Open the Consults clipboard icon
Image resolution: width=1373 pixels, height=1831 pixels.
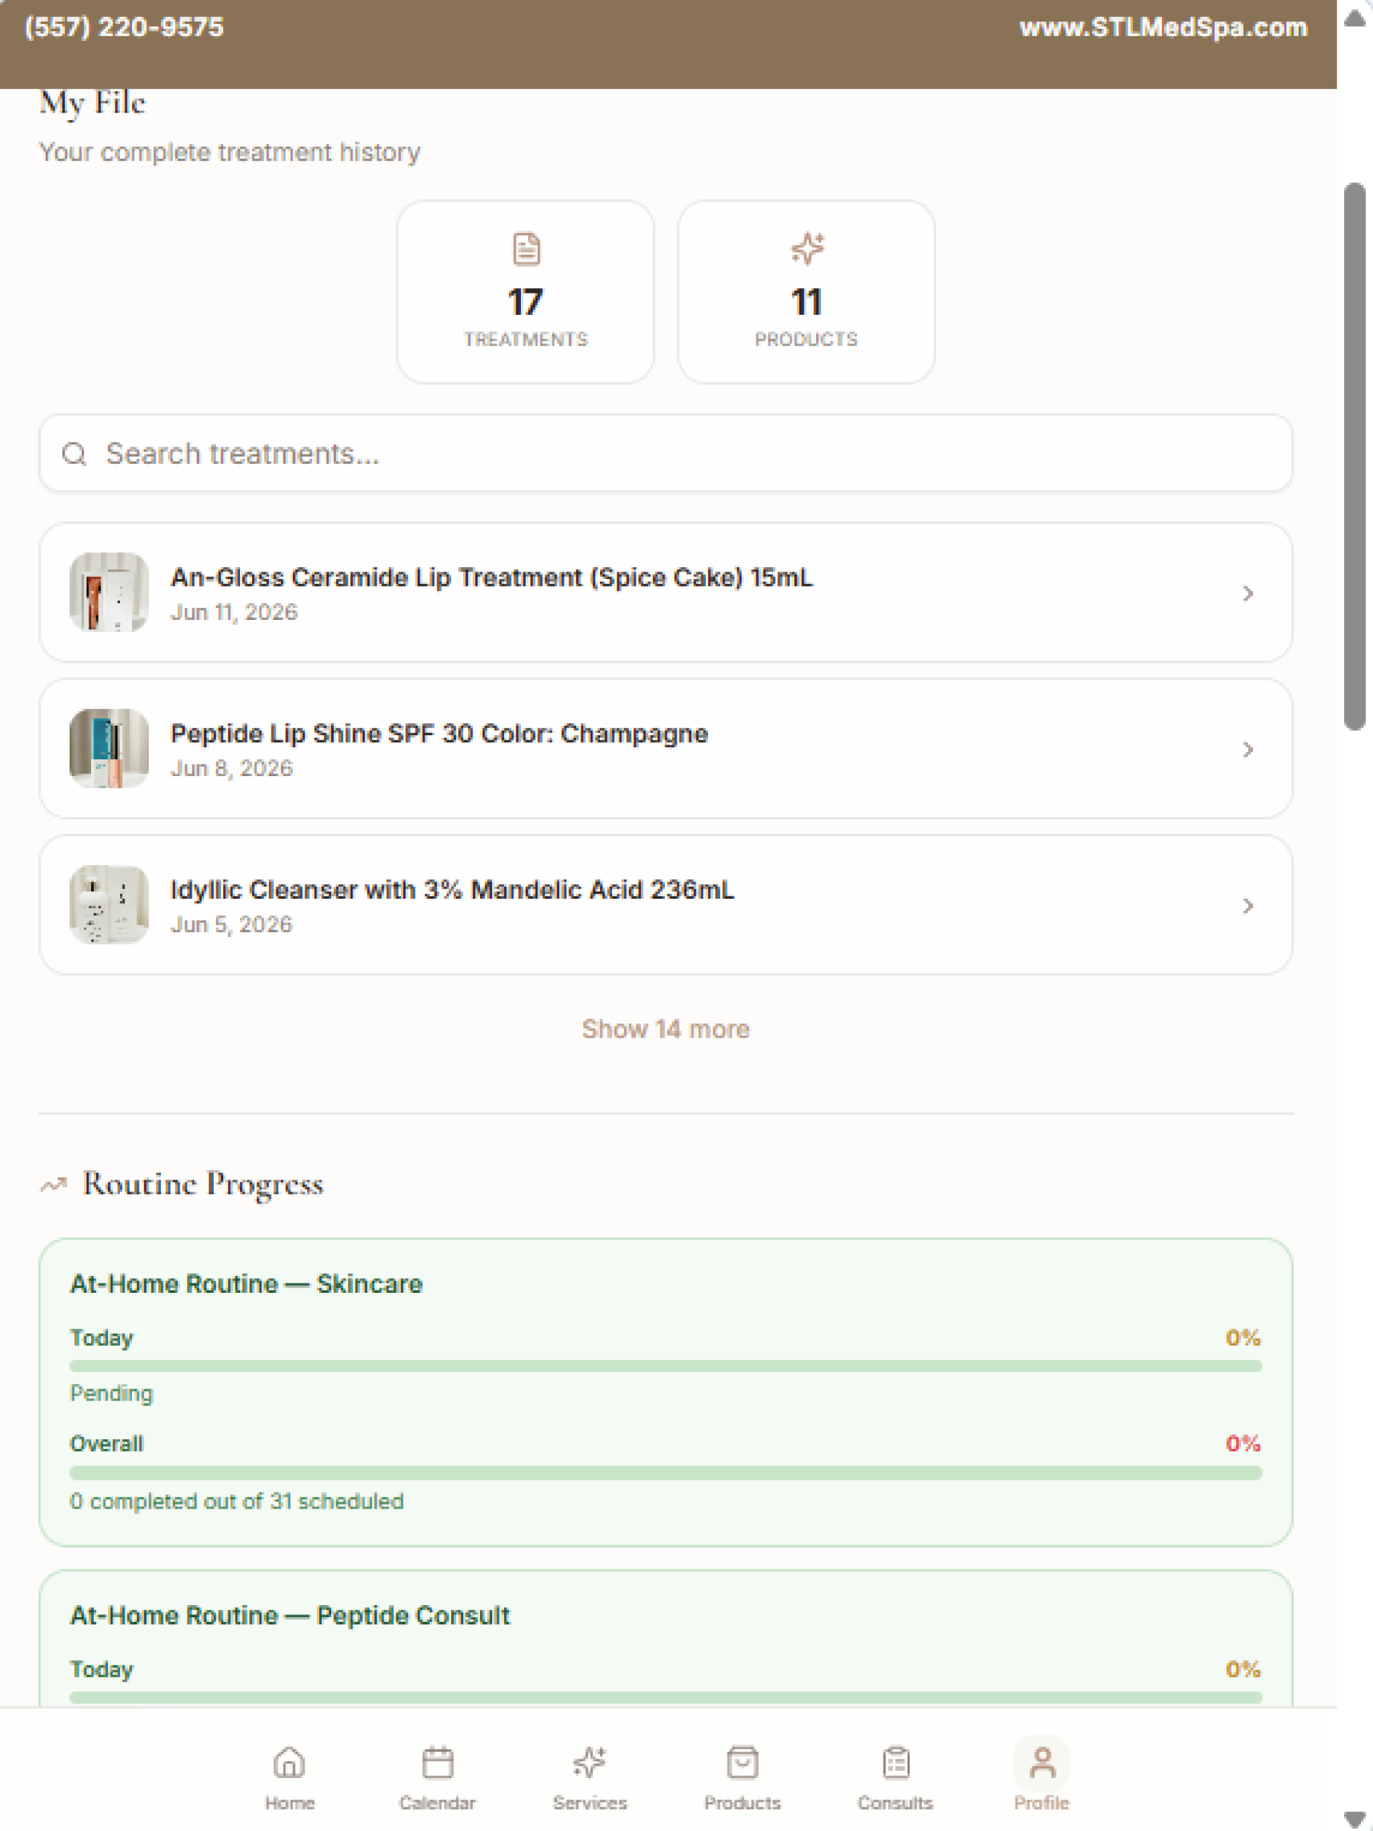[895, 1762]
